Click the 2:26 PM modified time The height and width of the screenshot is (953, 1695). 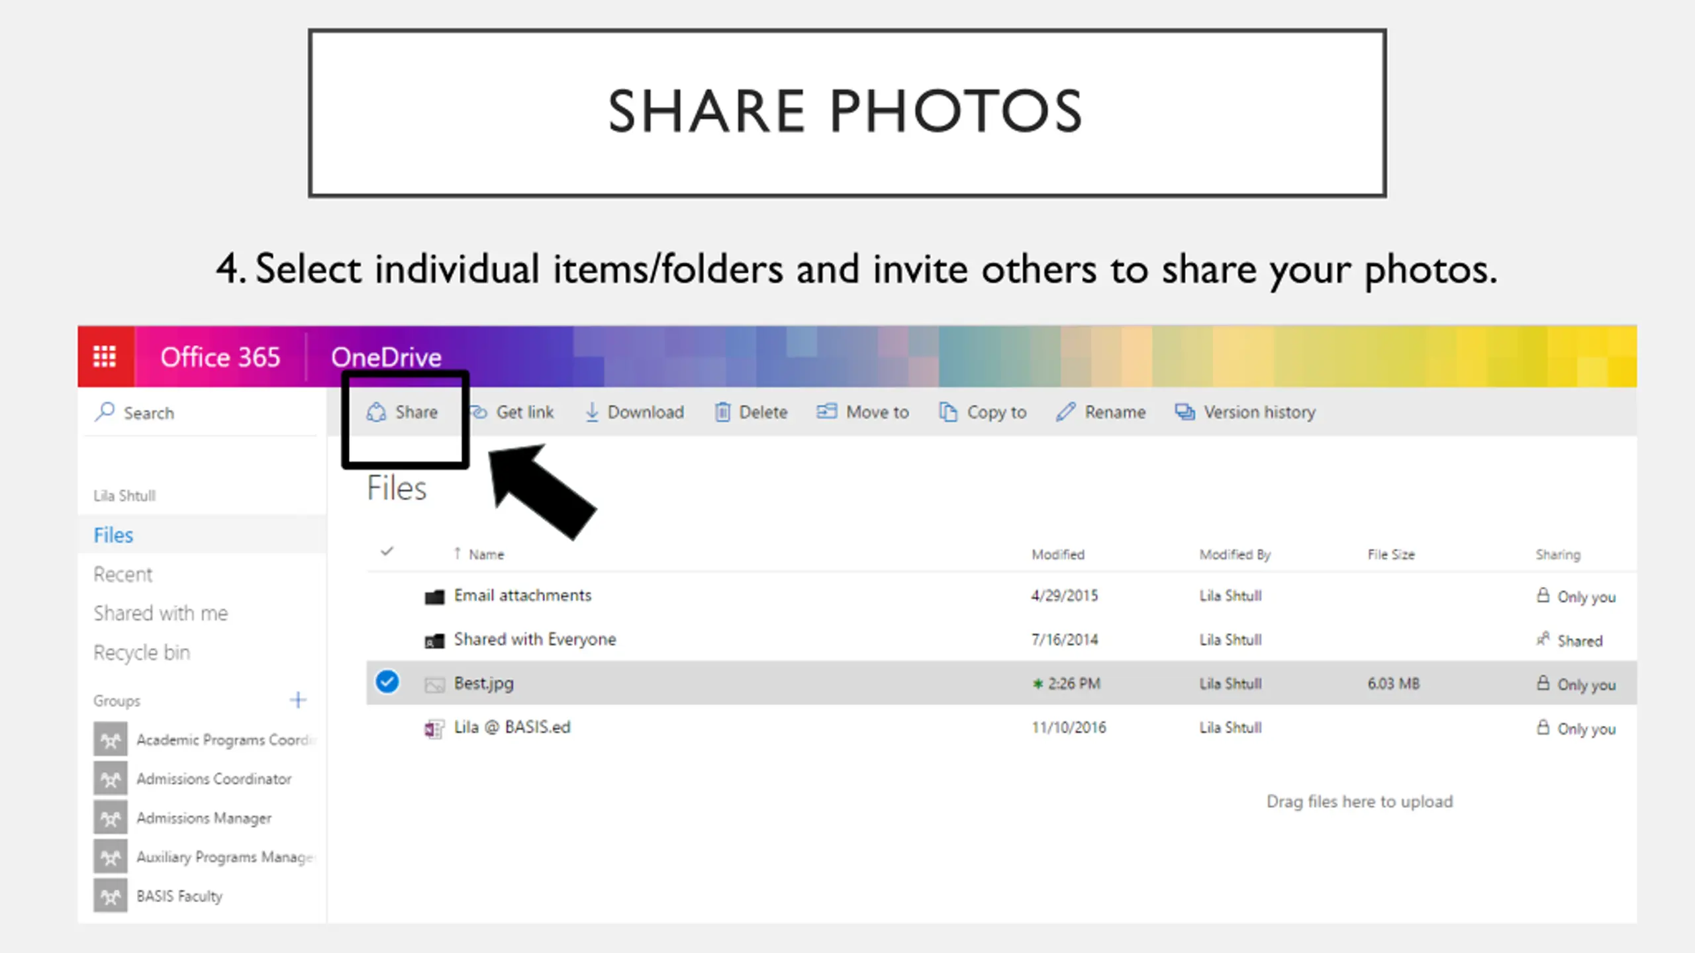point(1073,683)
